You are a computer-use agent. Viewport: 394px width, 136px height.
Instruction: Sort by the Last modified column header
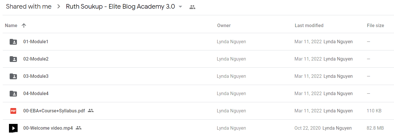[x=309, y=25]
